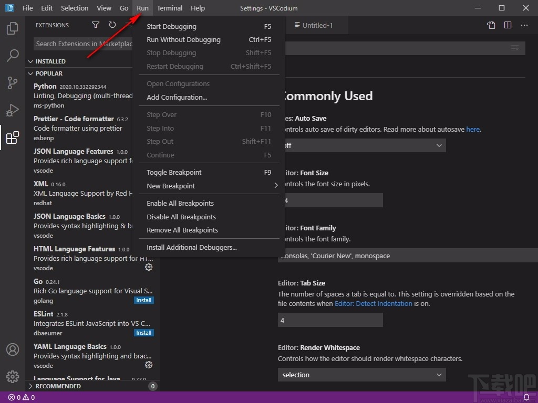Click the split editor right icon
The width and height of the screenshot is (538, 403).
coord(508,25)
